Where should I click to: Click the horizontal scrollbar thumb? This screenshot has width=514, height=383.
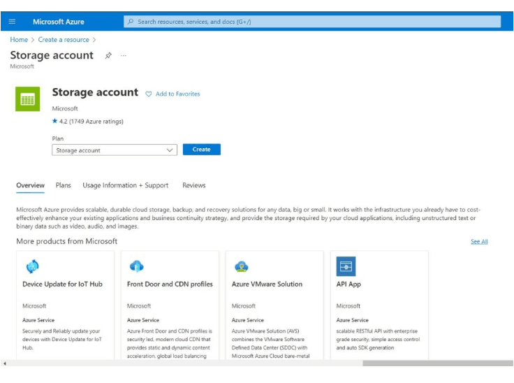click(438, 363)
